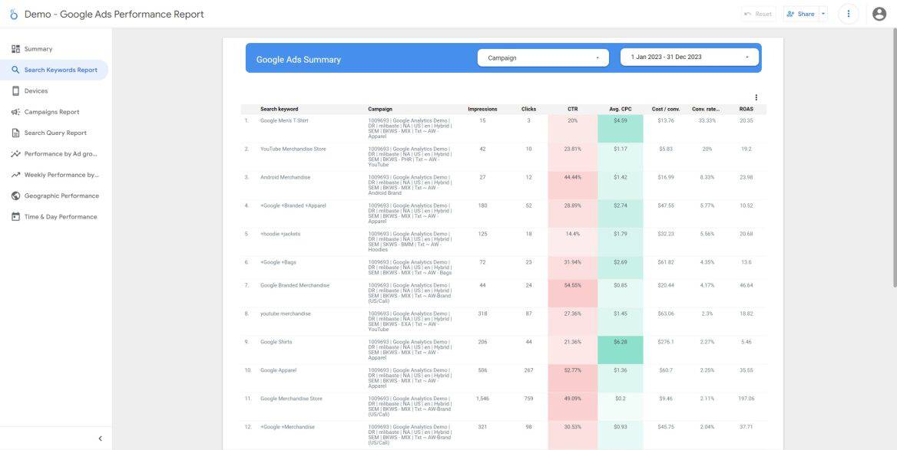Open the top-bar more options menu
Screen dimensions: 897x450
point(849,13)
